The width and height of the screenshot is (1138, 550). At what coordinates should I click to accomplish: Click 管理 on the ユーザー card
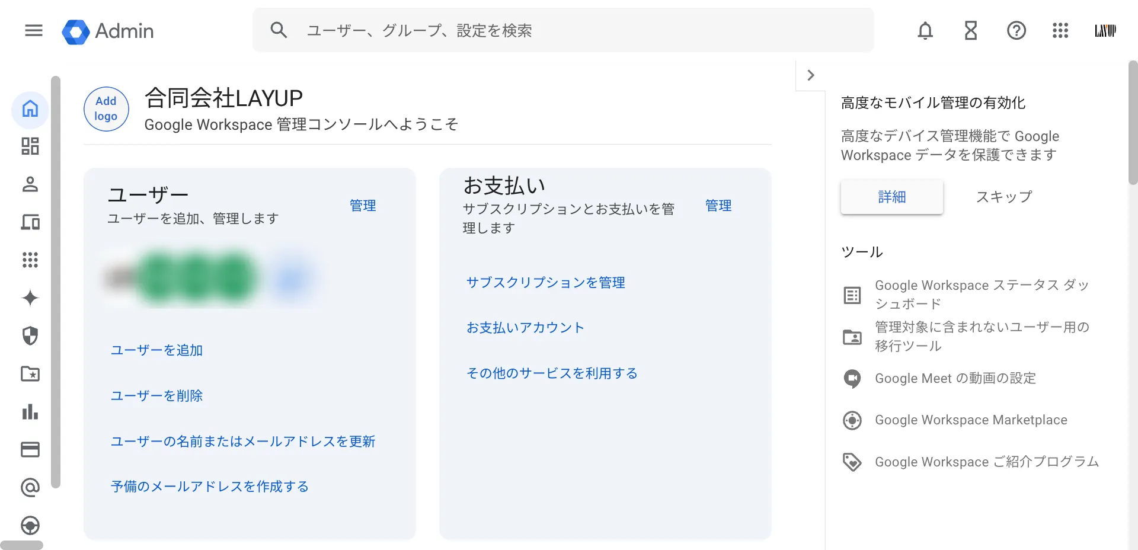pyautogui.click(x=363, y=206)
